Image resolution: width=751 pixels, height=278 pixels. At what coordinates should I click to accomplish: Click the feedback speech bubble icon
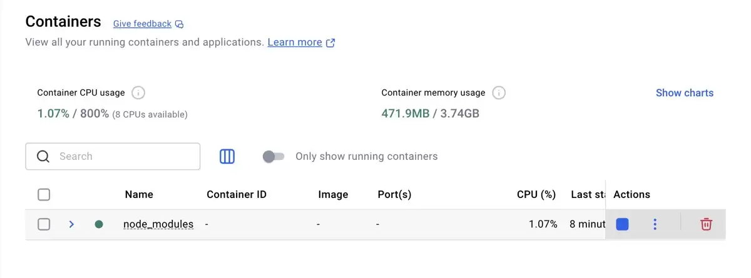point(180,24)
